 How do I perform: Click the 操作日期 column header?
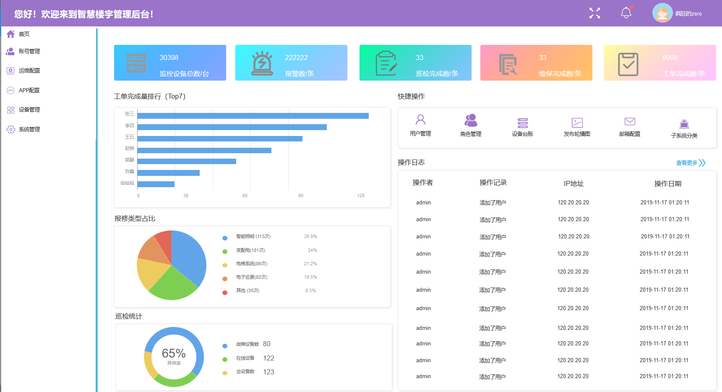click(x=667, y=184)
